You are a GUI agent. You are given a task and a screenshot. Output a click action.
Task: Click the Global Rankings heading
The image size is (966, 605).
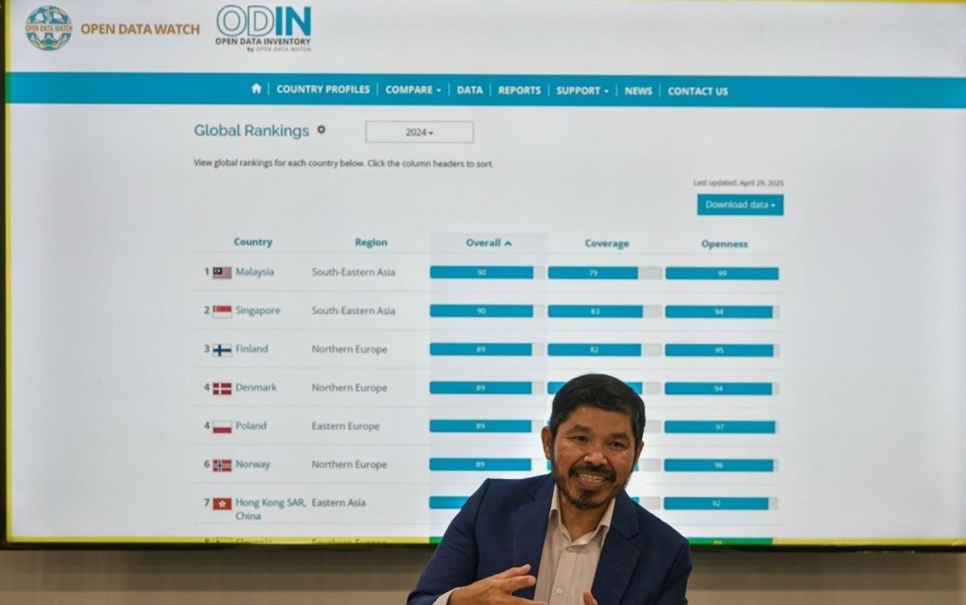point(252,130)
